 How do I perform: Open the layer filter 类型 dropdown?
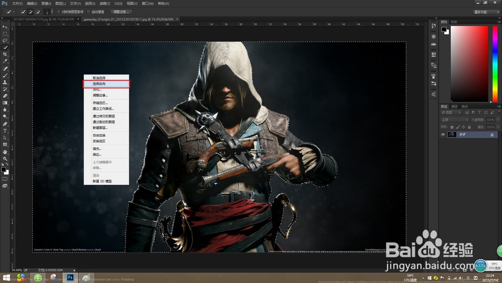(451, 113)
